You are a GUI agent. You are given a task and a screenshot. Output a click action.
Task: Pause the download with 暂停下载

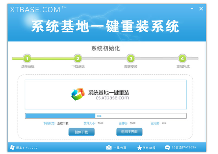pos(82,132)
